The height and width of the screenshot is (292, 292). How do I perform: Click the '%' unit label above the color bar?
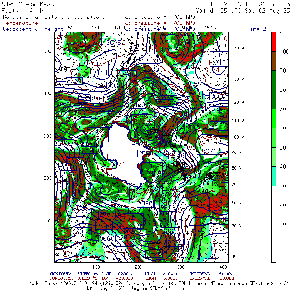point(281,32)
